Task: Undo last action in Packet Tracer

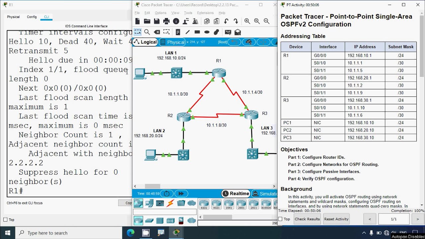Action: pos(226,21)
